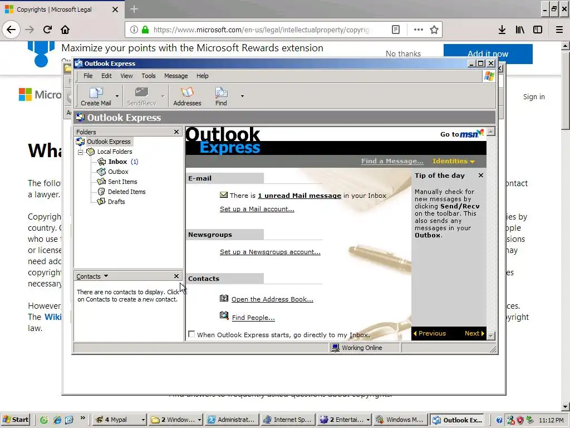Bookmark this page with the star icon
The width and height of the screenshot is (570, 428).
[x=434, y=30]
